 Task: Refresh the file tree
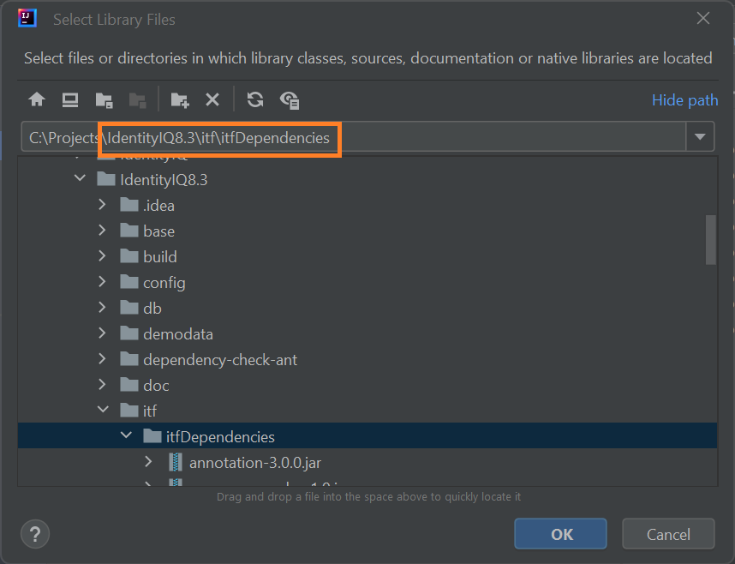255,99
